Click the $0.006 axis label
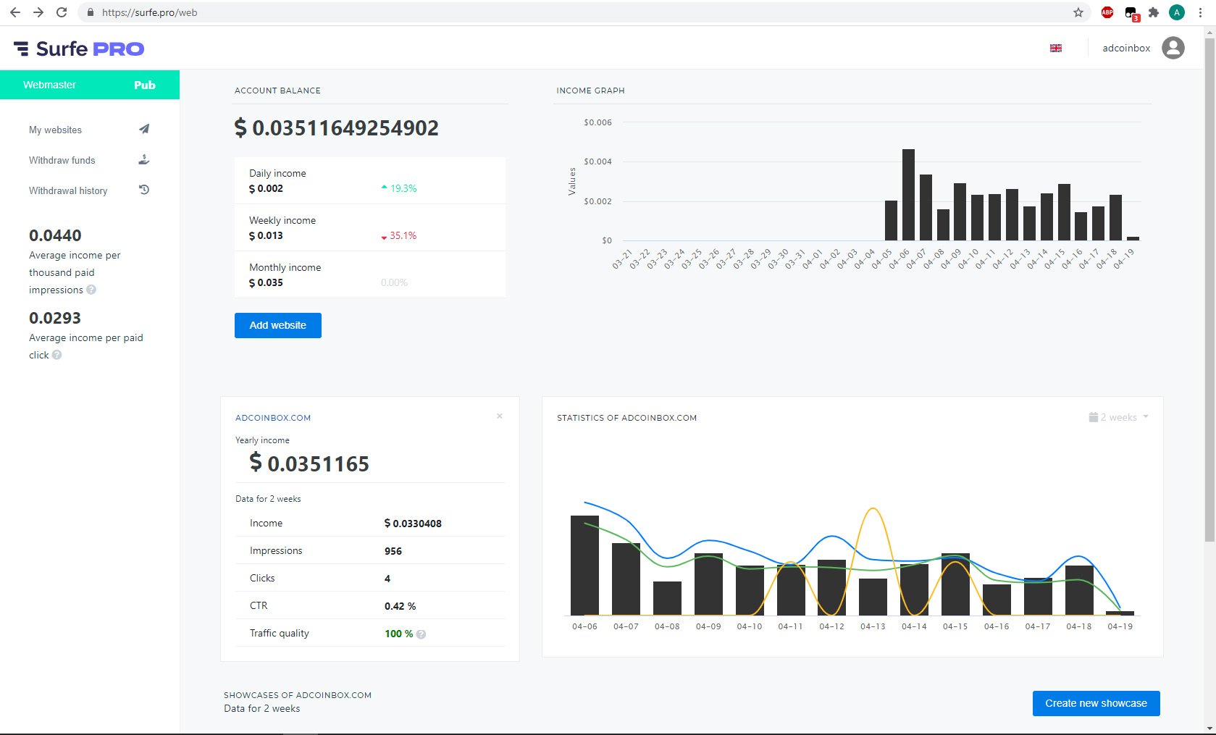The image size is (1216, 735). click(x=597, y=122)
